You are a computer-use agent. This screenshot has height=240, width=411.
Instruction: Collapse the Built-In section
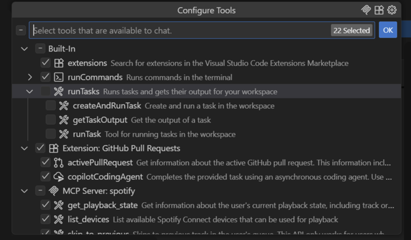tap(24, 49)
